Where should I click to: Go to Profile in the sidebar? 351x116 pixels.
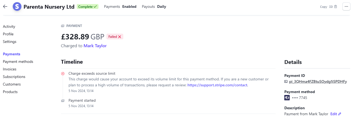(8, 34)
